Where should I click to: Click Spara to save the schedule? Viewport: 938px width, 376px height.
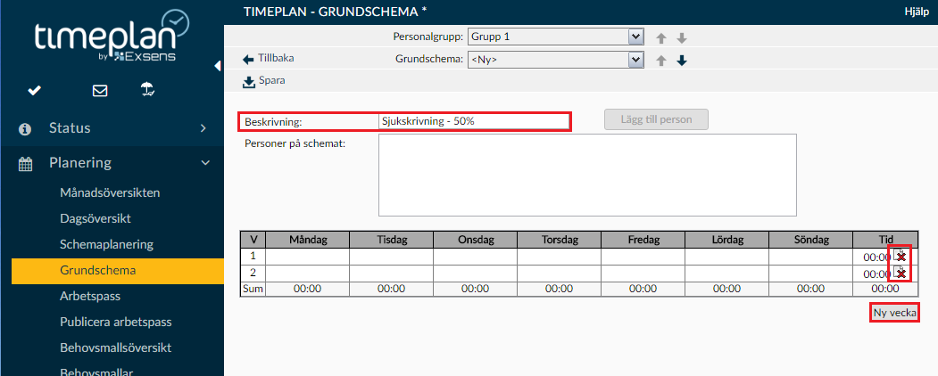[271, 80]
